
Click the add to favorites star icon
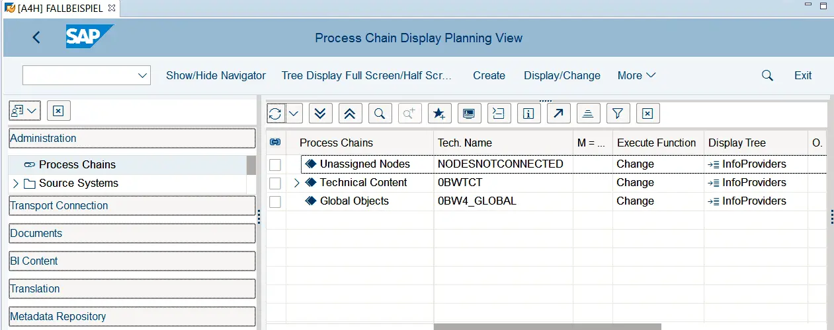pos(439,114)
